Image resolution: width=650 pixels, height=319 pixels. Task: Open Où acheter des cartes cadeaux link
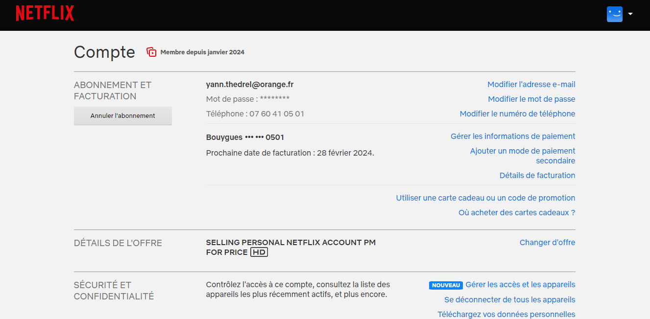click(517, 213)
